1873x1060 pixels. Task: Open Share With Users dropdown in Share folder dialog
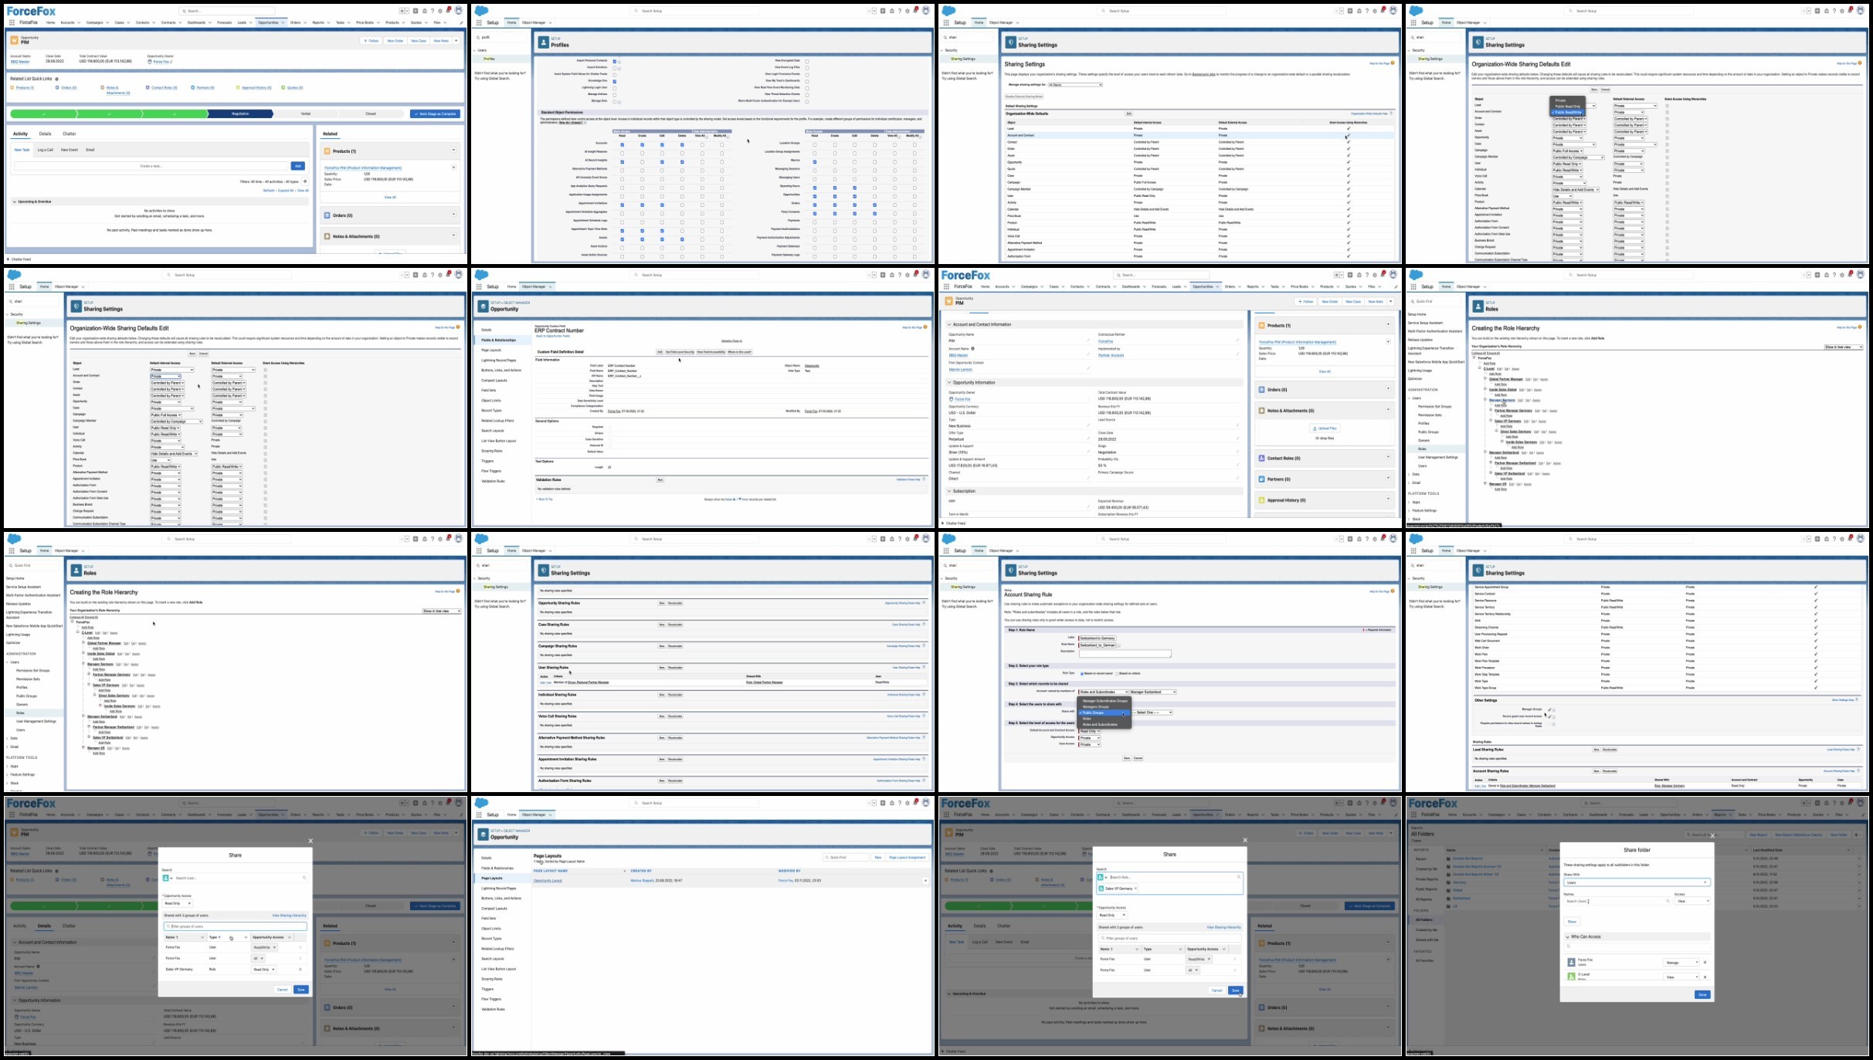1637,882
